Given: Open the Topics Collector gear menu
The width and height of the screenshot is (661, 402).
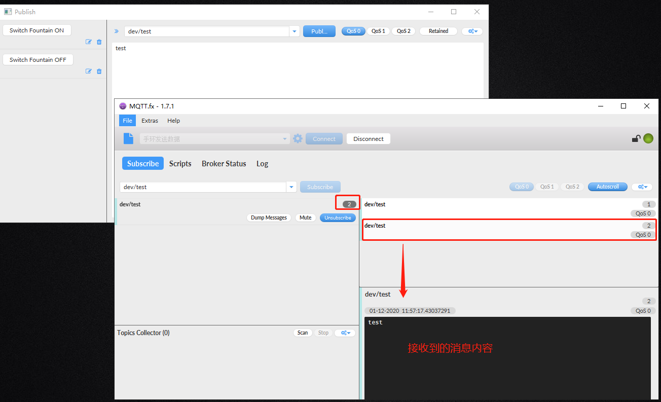Looking at the screenshot, I should [345, 333].
